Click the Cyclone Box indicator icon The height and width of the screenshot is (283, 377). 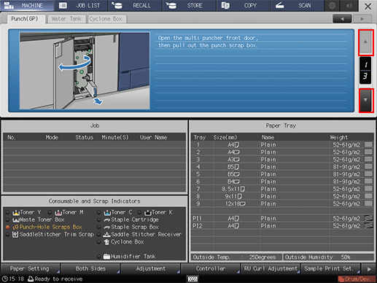[106, 242]
